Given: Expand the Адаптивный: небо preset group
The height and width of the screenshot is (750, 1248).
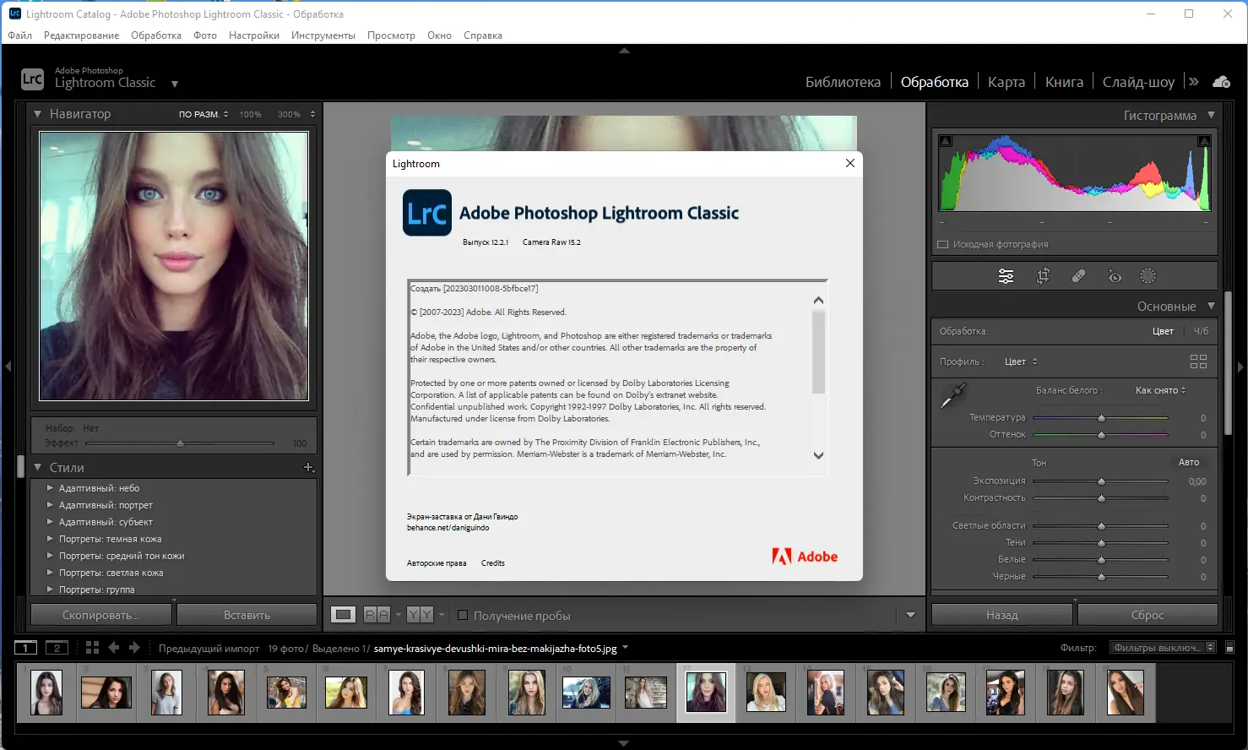Looking at the screenshot, I should tap(50, 488).
